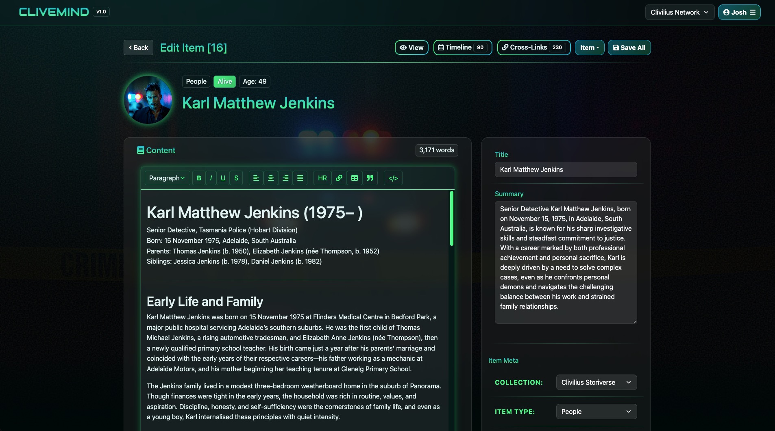
Task: Insert a blockquote
Action: click(x=370, y=178)
